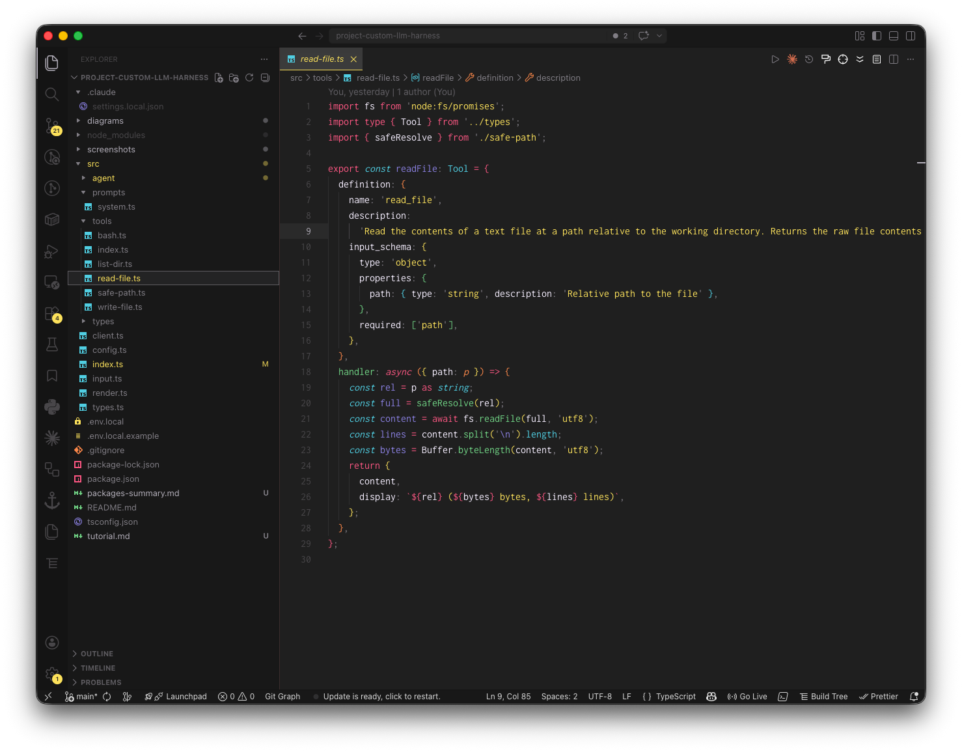Open Git Graph from status bar
Image resolution: width=962 pixels, height=752 pixels.
[x=282, y=697]
